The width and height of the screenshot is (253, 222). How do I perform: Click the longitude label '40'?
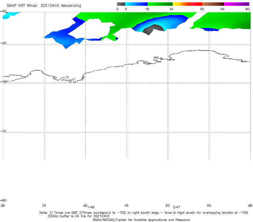85,206
